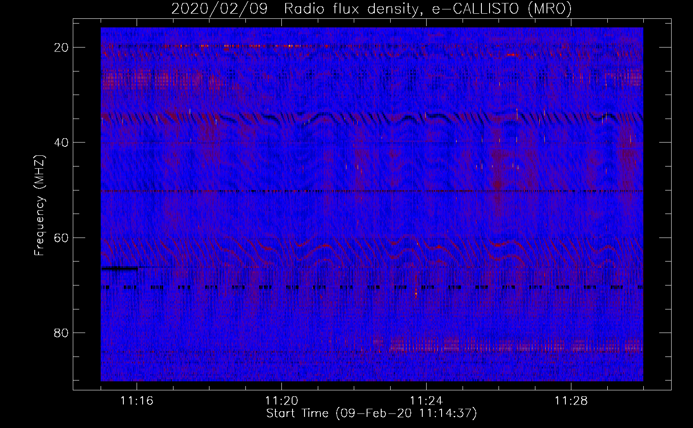This screenshot has width=693, height=428.
Task: Click the 11:20 time tick label
Action: coord(281,401)
